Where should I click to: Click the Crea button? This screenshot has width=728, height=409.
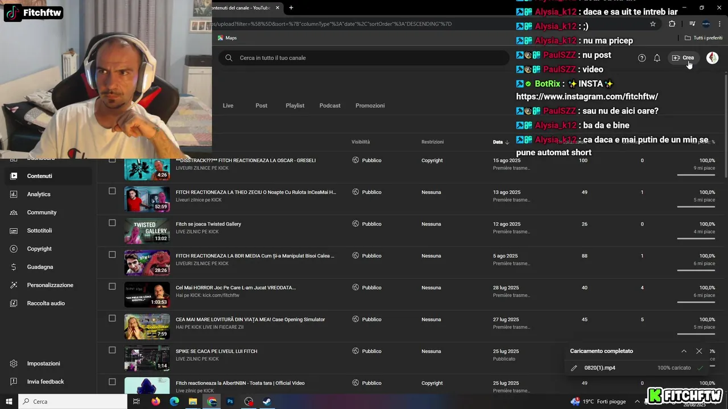point(683,58)
